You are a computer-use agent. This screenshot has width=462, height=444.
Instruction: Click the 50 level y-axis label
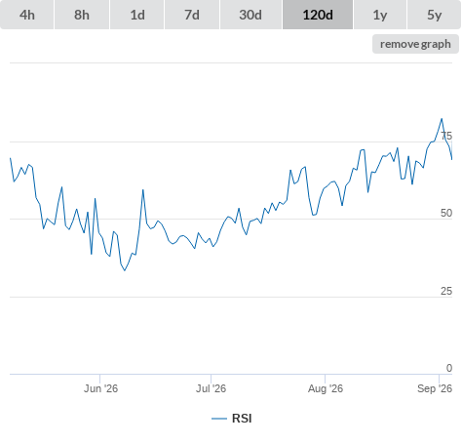point(446,213)
